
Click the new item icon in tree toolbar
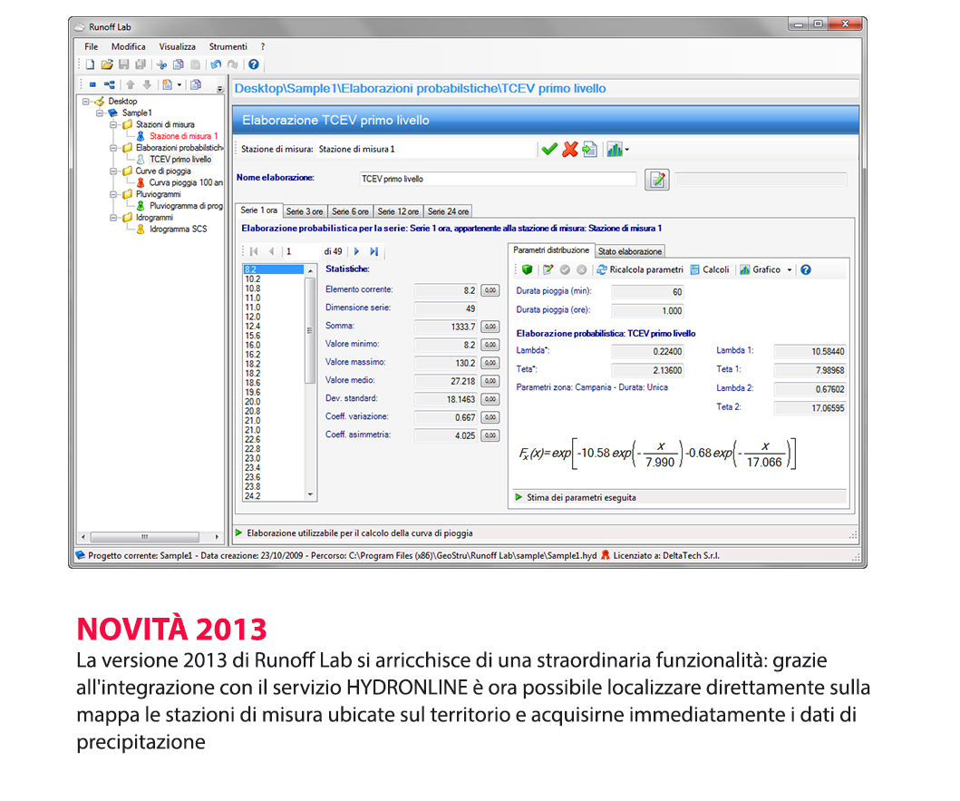pyautogui.click(x=167, y=84)
